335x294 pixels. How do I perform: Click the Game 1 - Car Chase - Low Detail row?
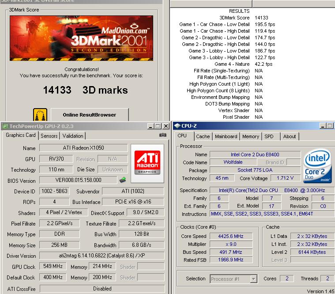tap(227, 24)
